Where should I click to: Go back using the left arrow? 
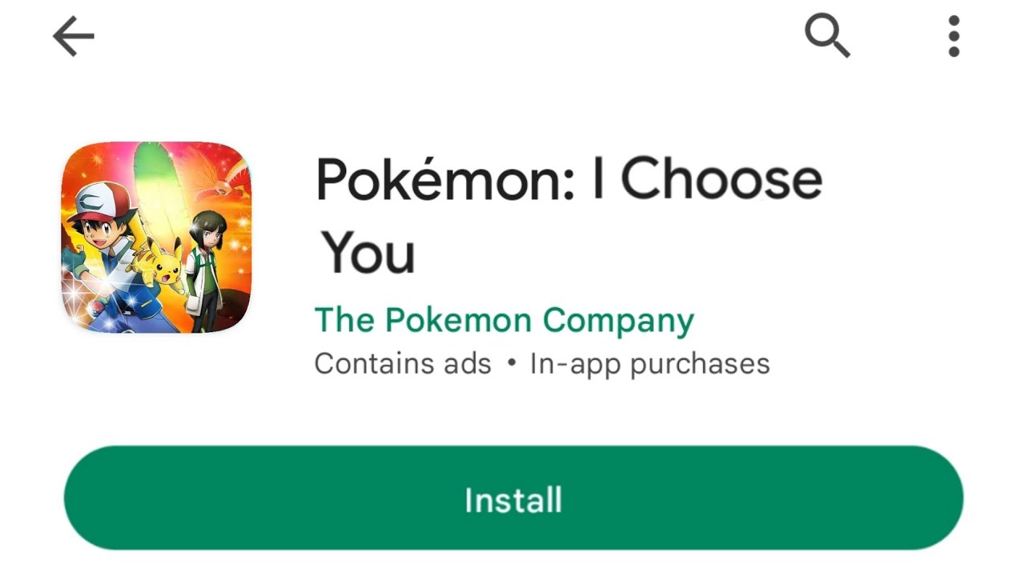click(74, 37)
